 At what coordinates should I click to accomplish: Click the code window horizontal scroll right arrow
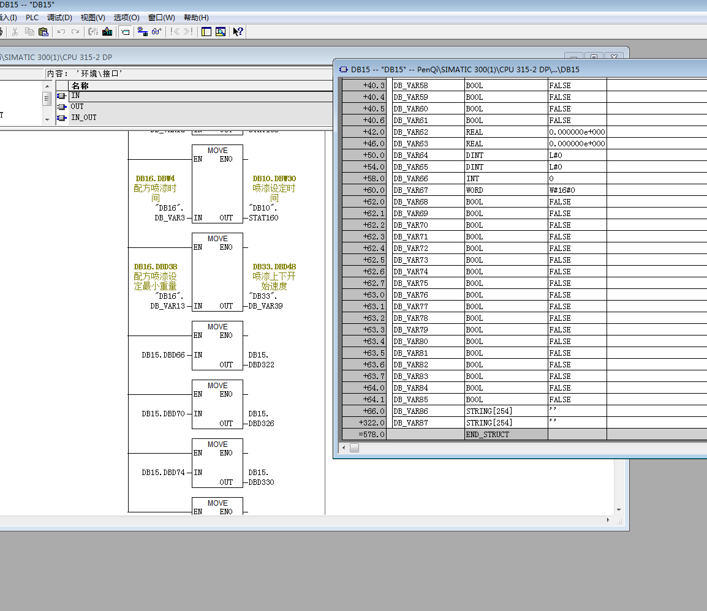pyautogui.click(x=608, y=520)
